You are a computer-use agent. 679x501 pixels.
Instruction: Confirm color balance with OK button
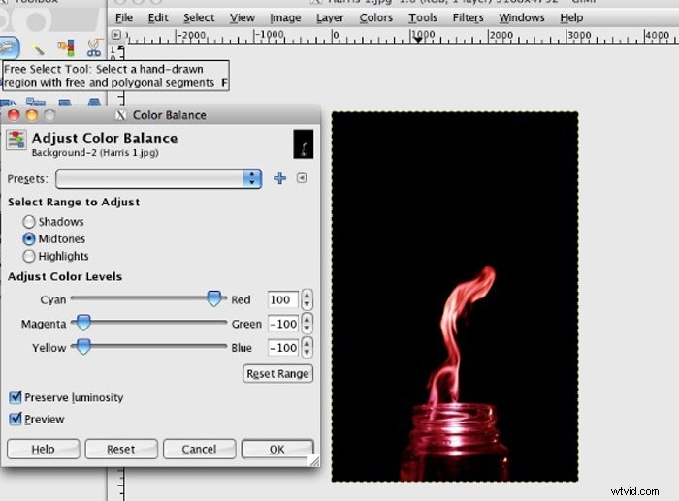coord(277,449)
